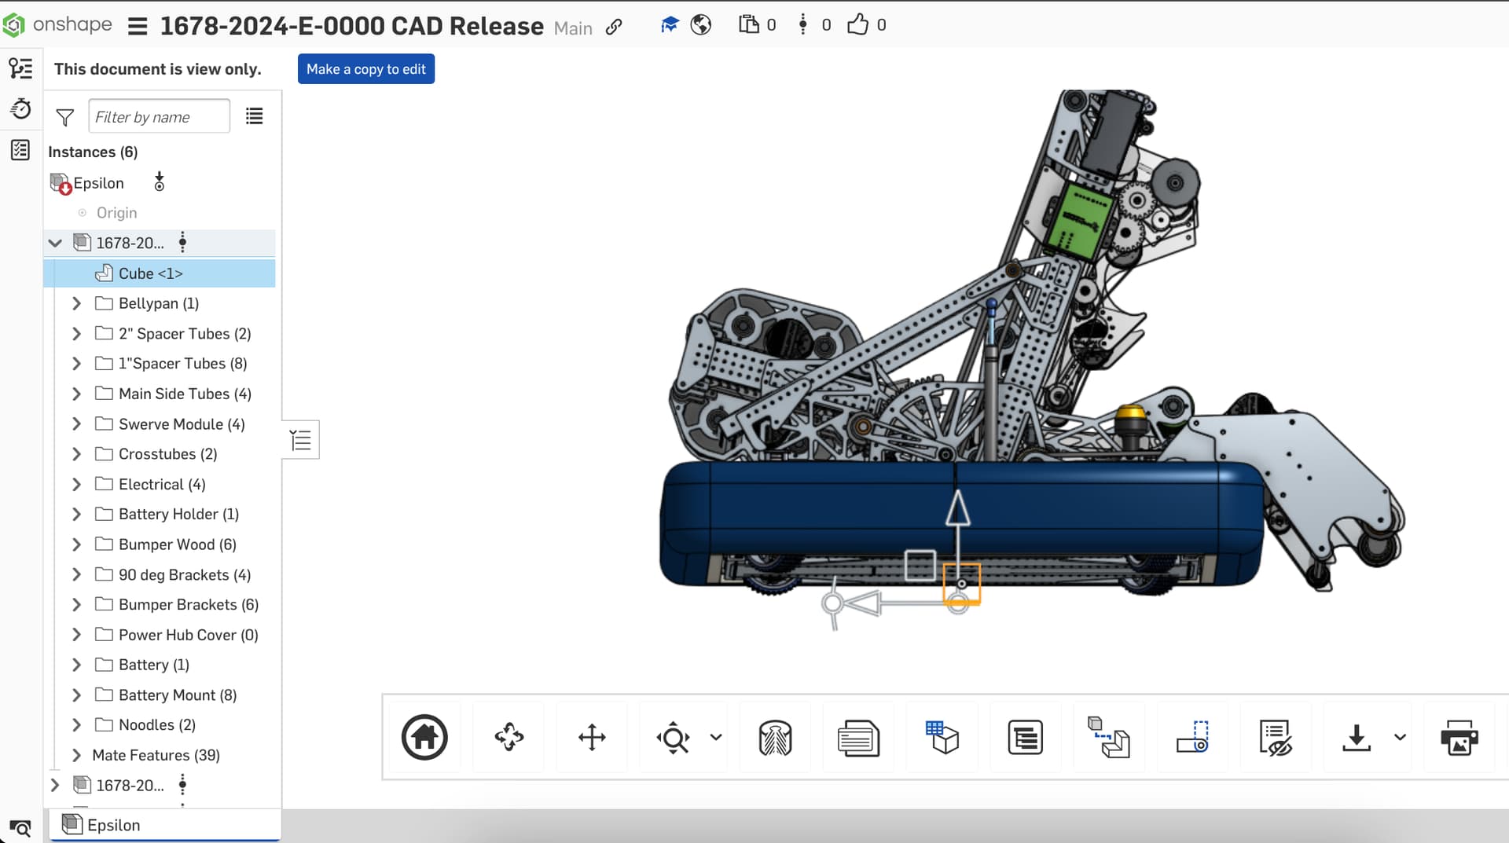The width and height of the screenshot is (1509, 843).
Task: Click the version icon beside first 1678-20...
Action: pyautogui.click(x=182, y=242)
